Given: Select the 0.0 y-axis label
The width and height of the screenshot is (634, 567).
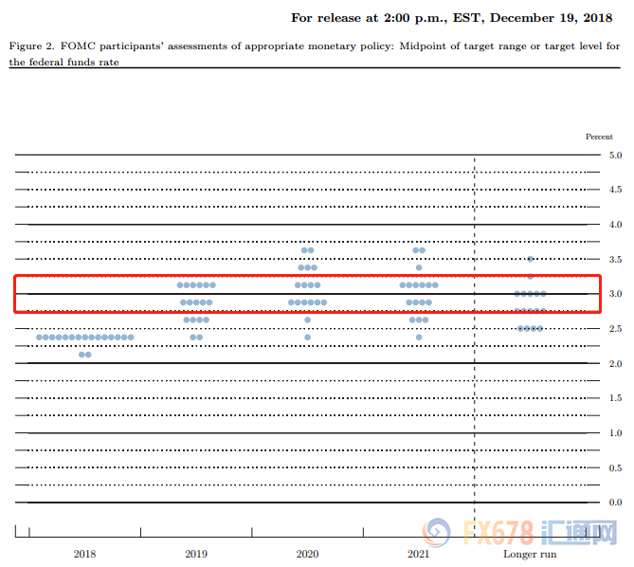Looking at the screenshot, I should pos(615,503).
